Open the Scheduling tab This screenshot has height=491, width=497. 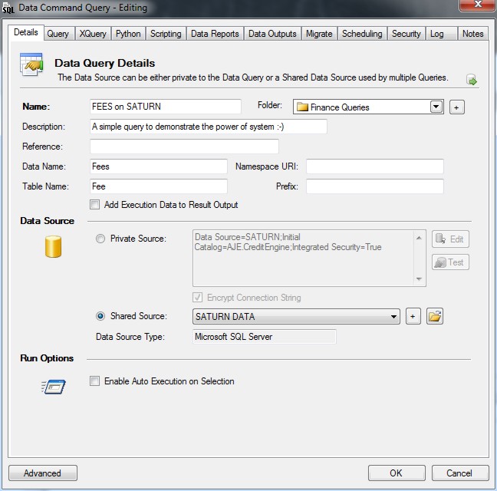coord(361,34)
